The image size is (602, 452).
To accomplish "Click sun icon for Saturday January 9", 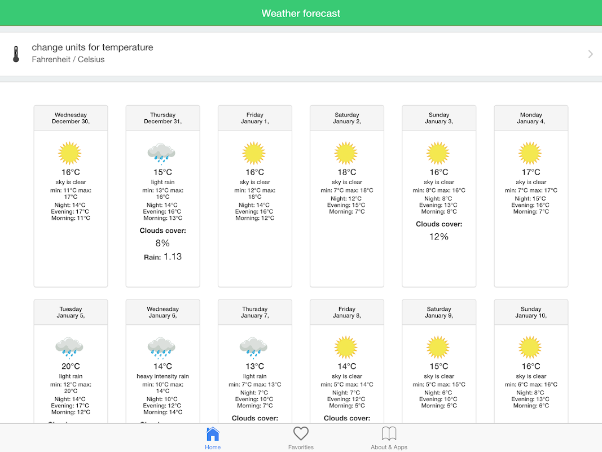I will [x=438, y=347].
